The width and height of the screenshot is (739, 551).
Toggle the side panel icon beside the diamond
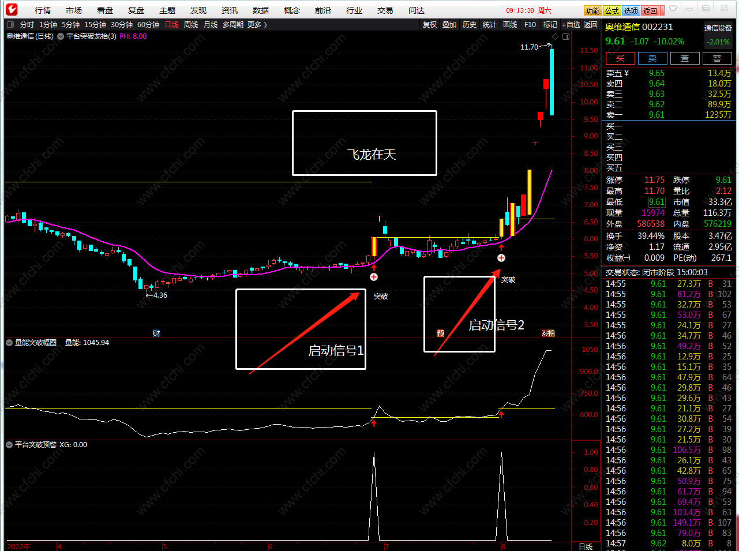click(566, 36)
